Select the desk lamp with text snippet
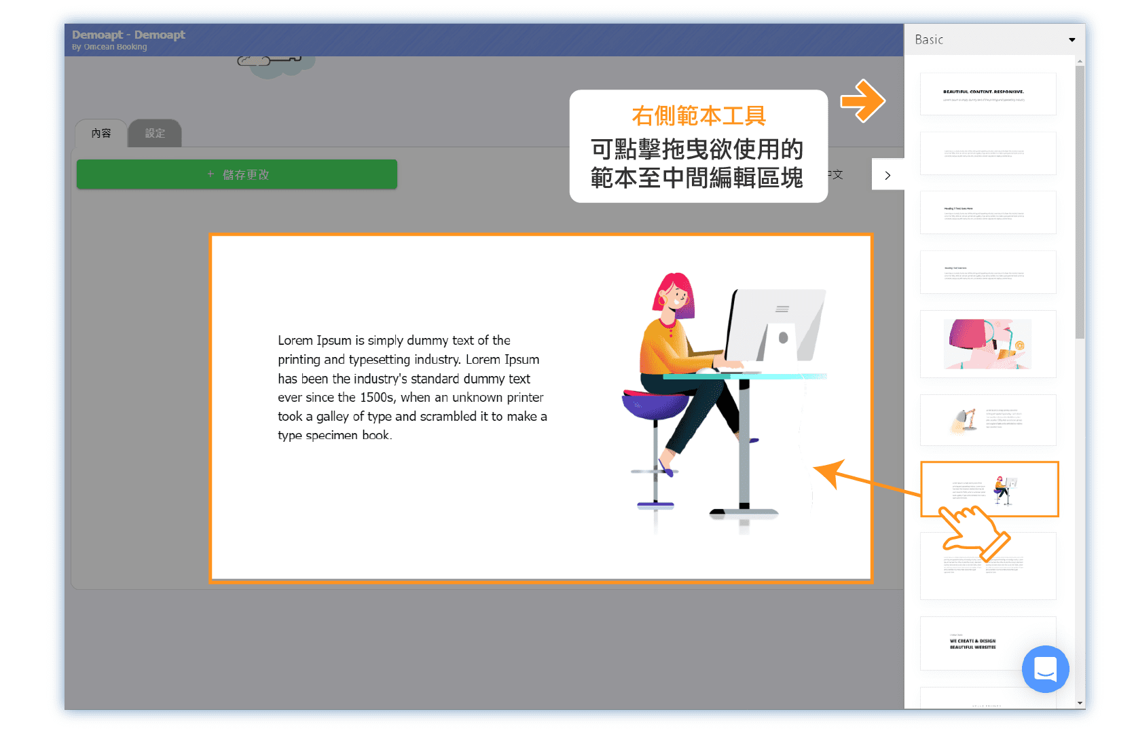The image size is (1134, 733). pos(987,420)
